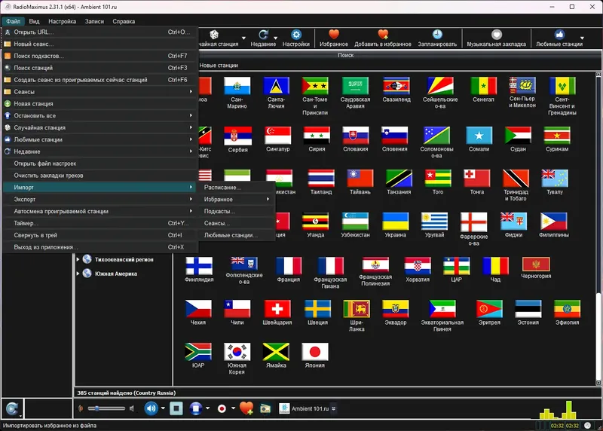Select the Швейцария flag
603x431 pixels.
pos(277,309)
